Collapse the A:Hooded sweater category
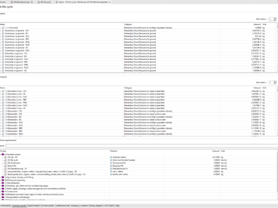Image resolution: width=278 pixels, height=208 pixels. coord(1,155)
